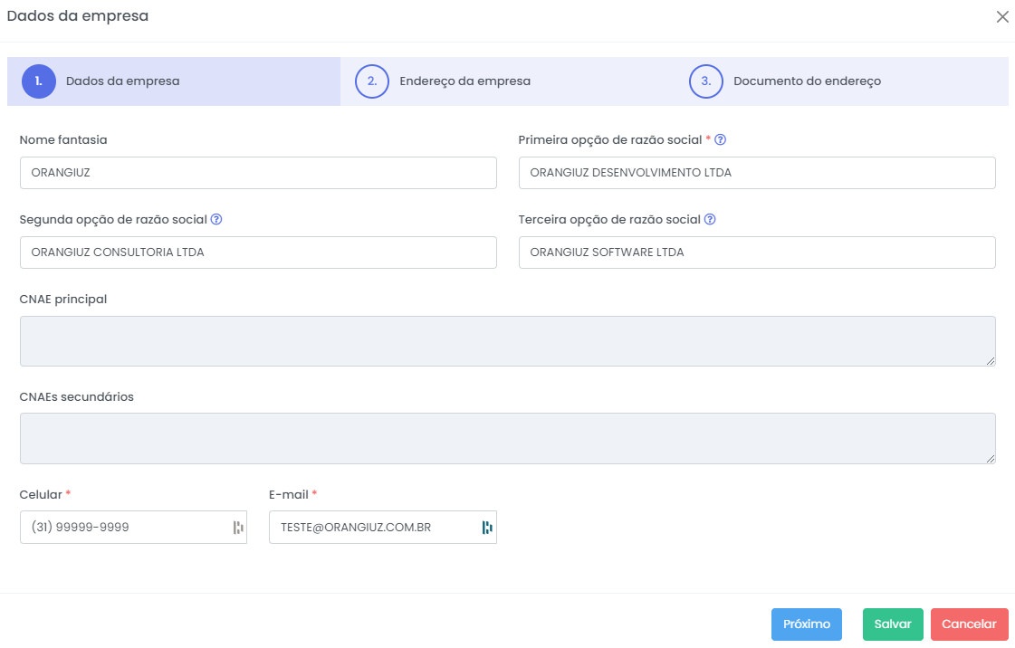Click the CNAE principal resize handle

991,361
